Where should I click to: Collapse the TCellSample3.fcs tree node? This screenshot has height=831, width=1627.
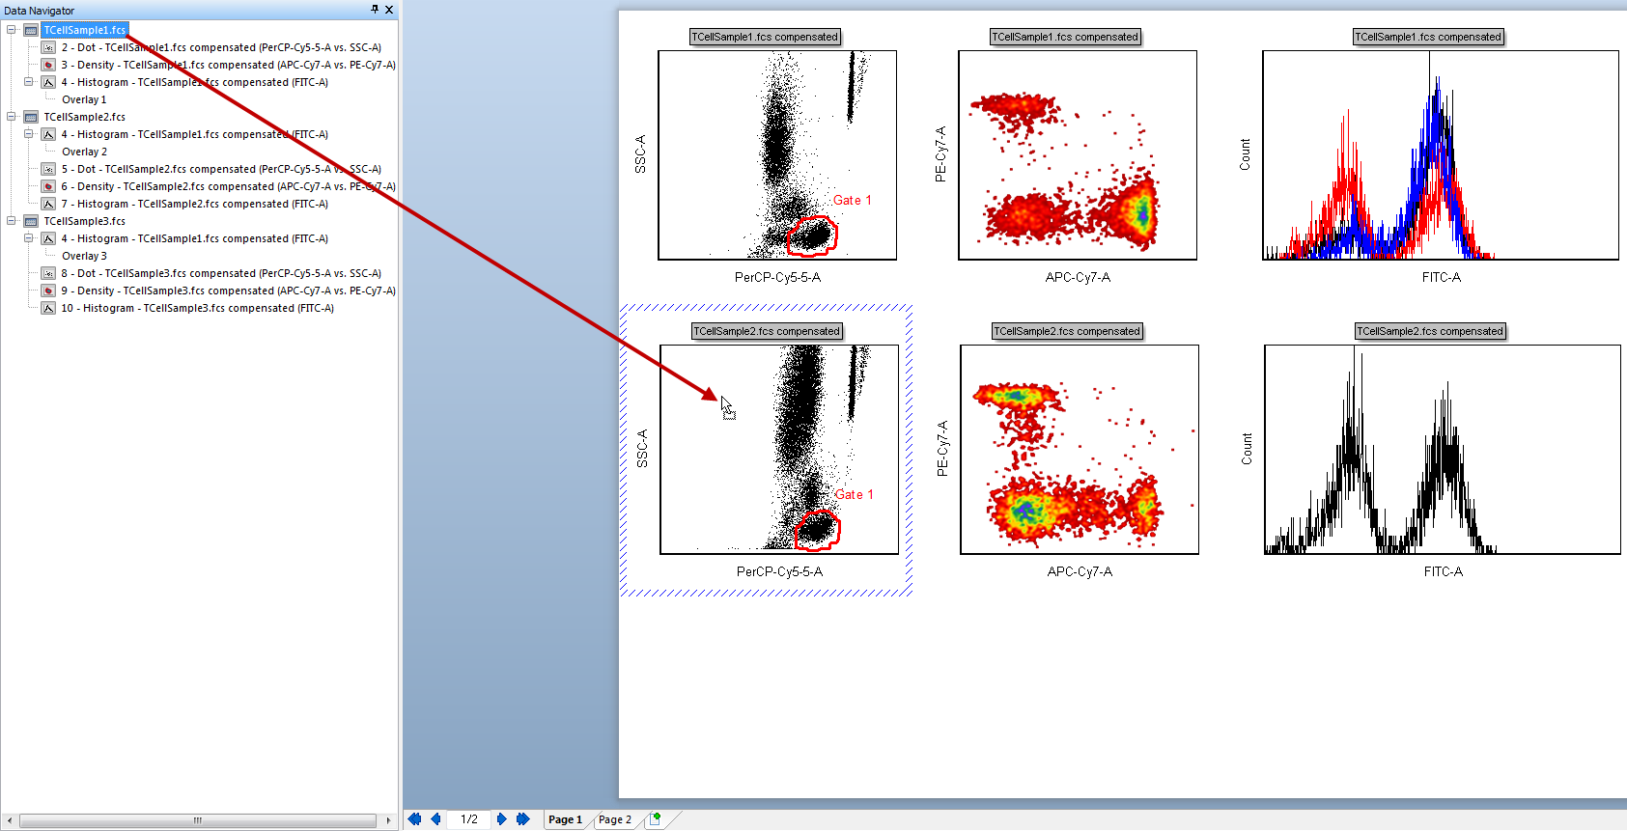coord(12,221)
